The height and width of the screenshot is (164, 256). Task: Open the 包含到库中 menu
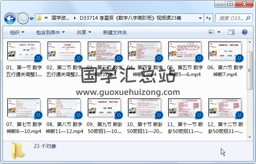[x=50, y=32]
